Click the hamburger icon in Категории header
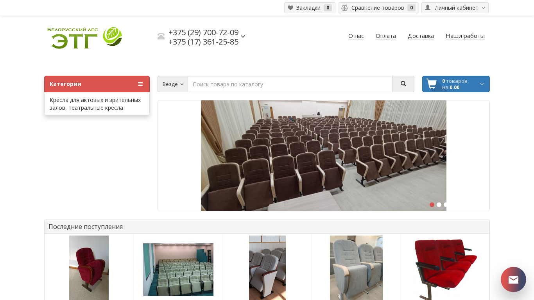 [140, 84]
